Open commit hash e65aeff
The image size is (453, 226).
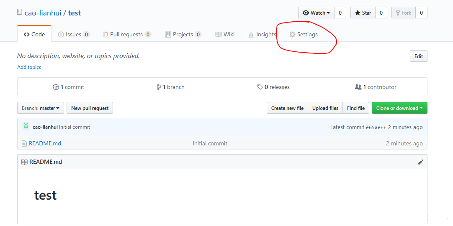pyautogui.click(x=376, y=127)
